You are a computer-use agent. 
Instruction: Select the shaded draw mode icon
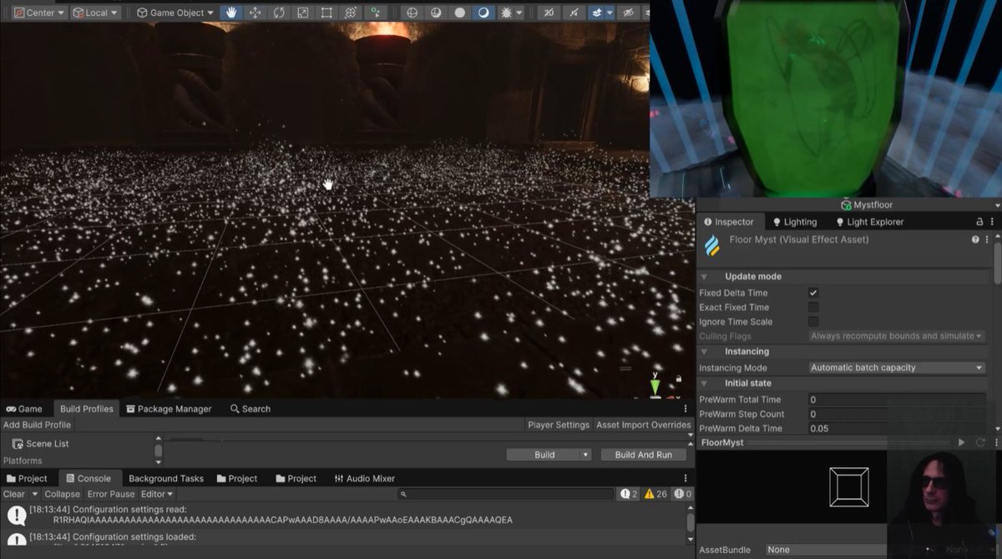point(483,13)
